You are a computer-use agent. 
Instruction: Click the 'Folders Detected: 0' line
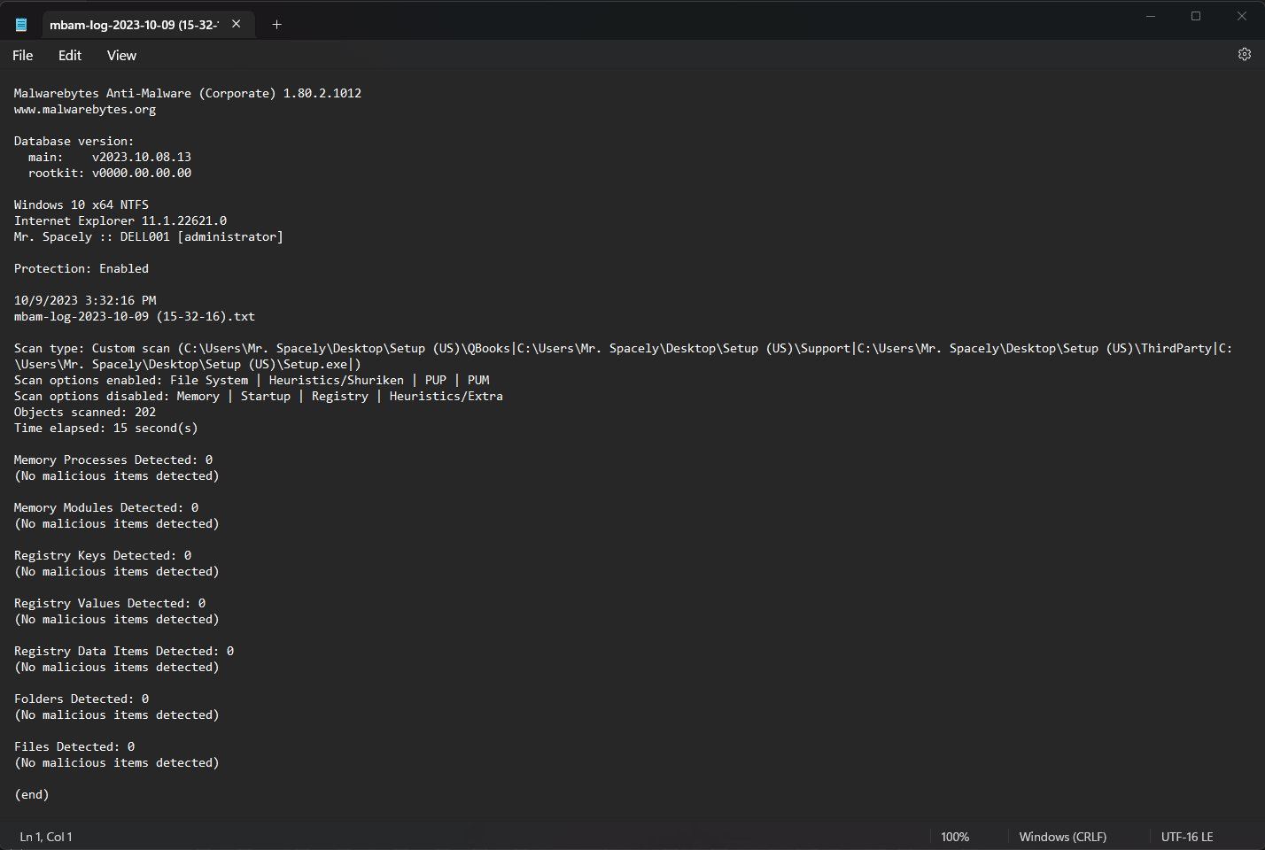click(x=81, y=699)
